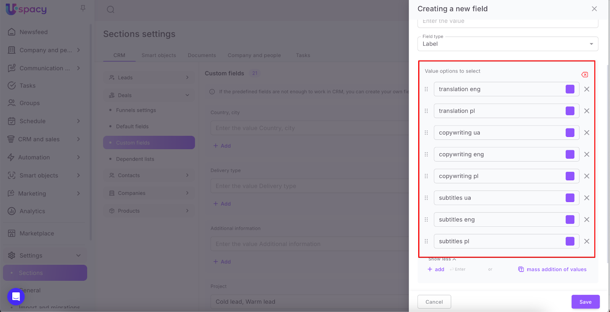The width and height of the screenshot is (610, 312).
Task: Switch to the Documents tab
Action: 202,55
